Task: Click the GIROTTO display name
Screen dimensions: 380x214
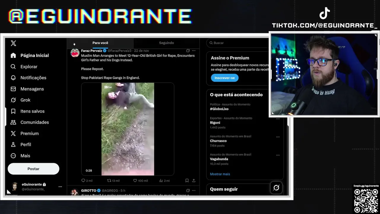Action: [88, 191]
